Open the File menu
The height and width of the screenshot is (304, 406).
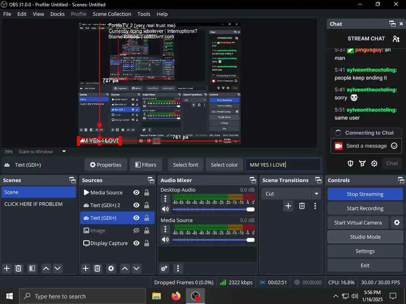click(7, 14)
